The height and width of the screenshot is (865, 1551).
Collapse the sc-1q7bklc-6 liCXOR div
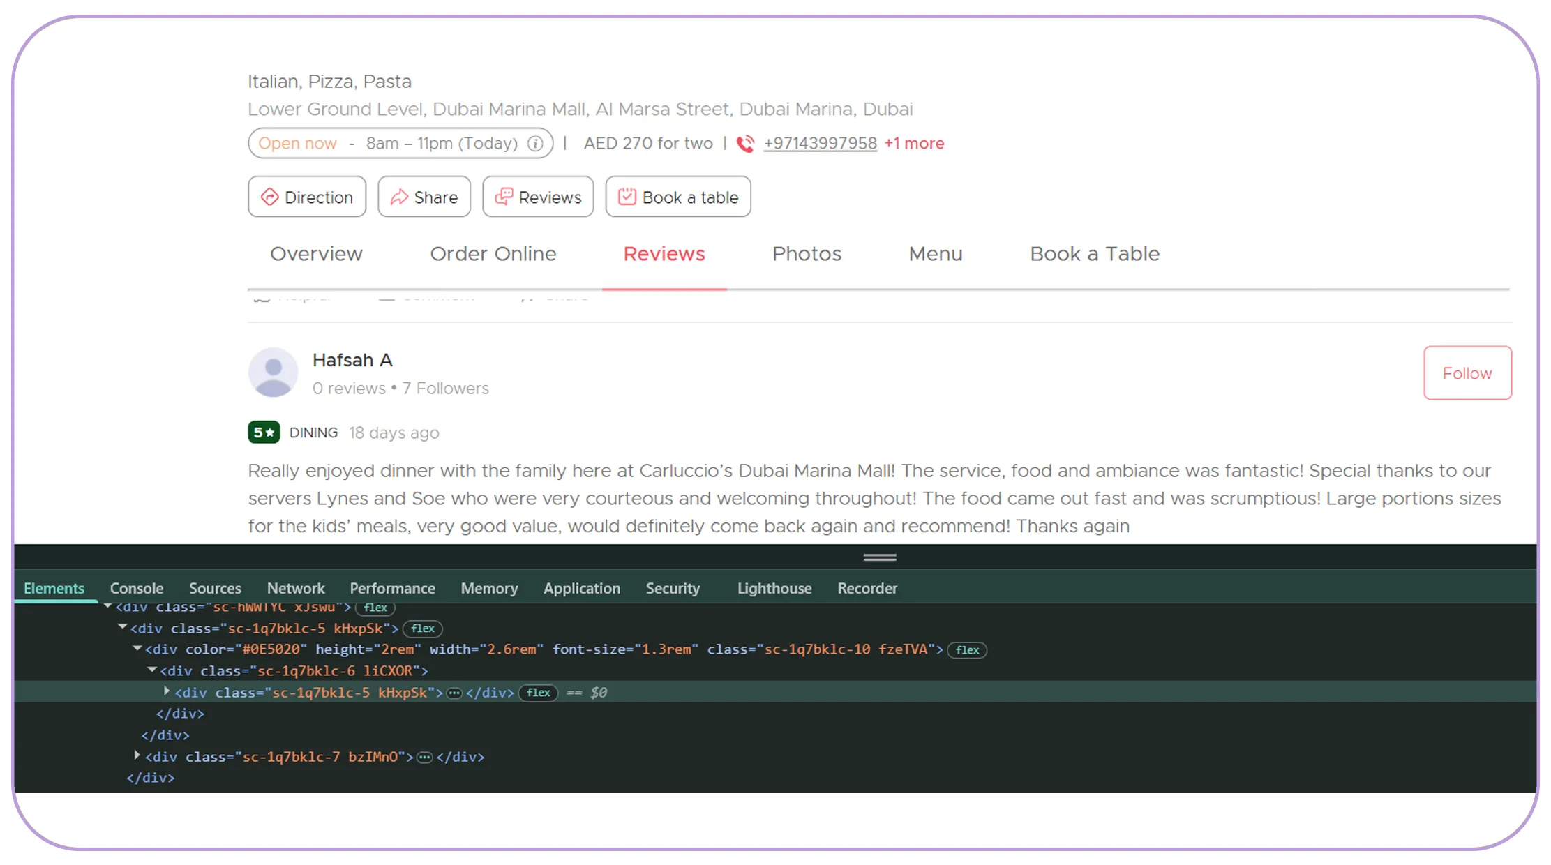152,670
